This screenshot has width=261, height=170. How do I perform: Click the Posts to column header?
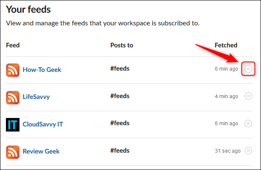click(122, 45)
